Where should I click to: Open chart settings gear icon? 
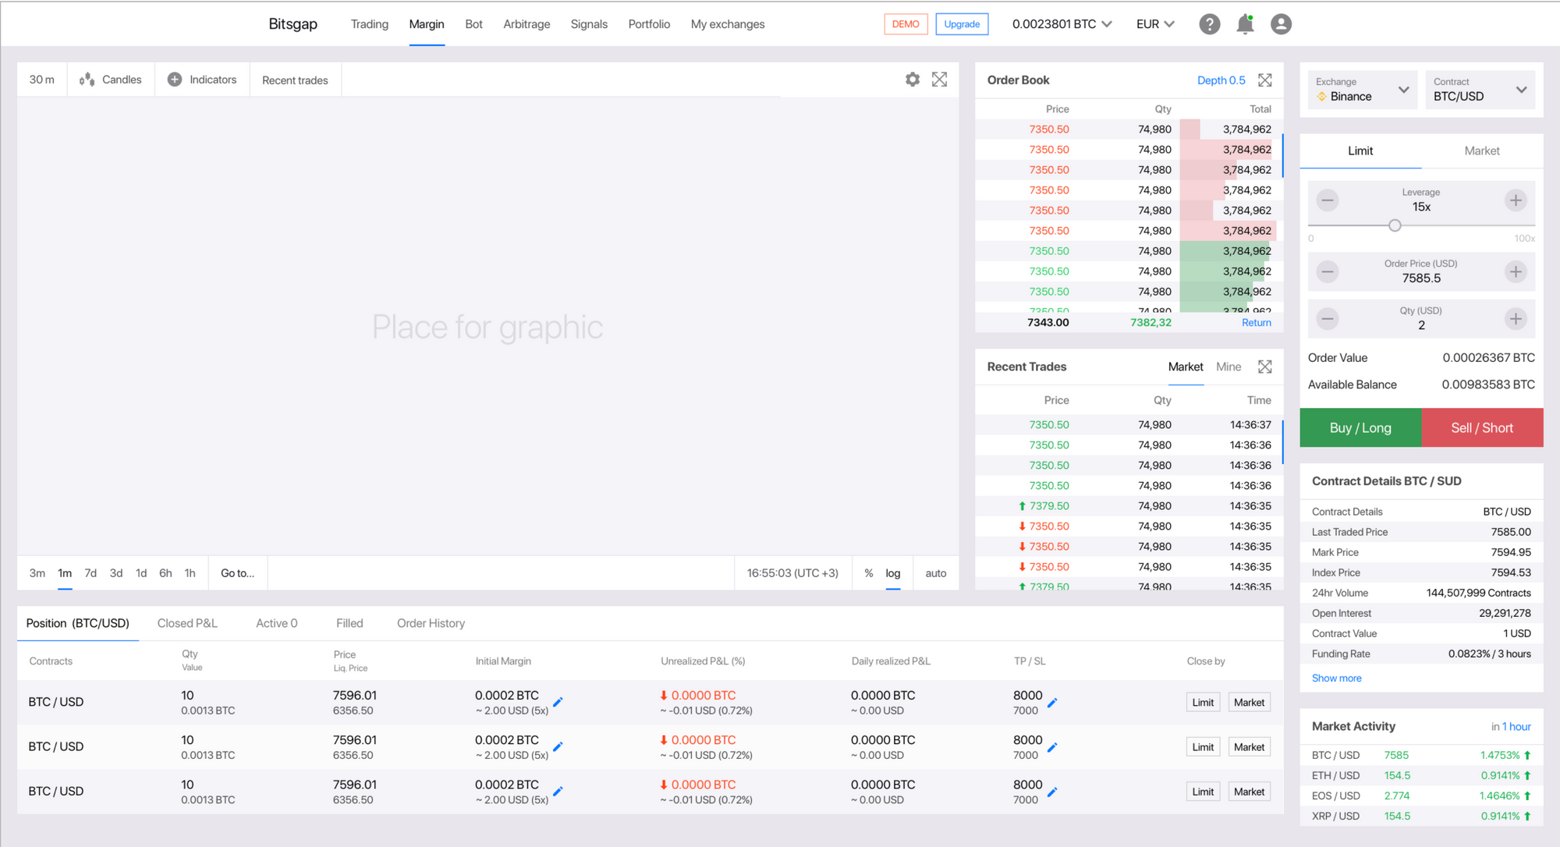point(913,80)
